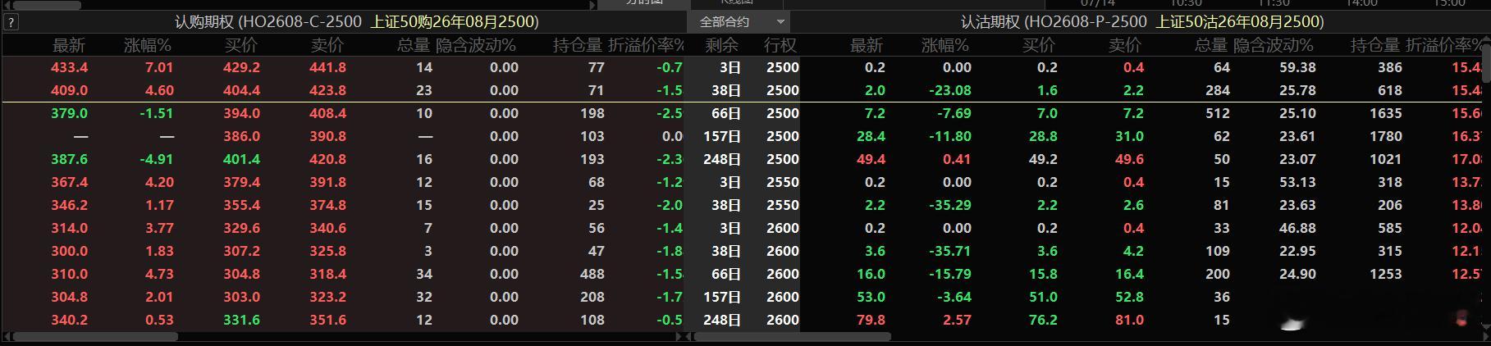Sort calls by 持仓量 column header
Screen dimensions: 1491x346
578,45
